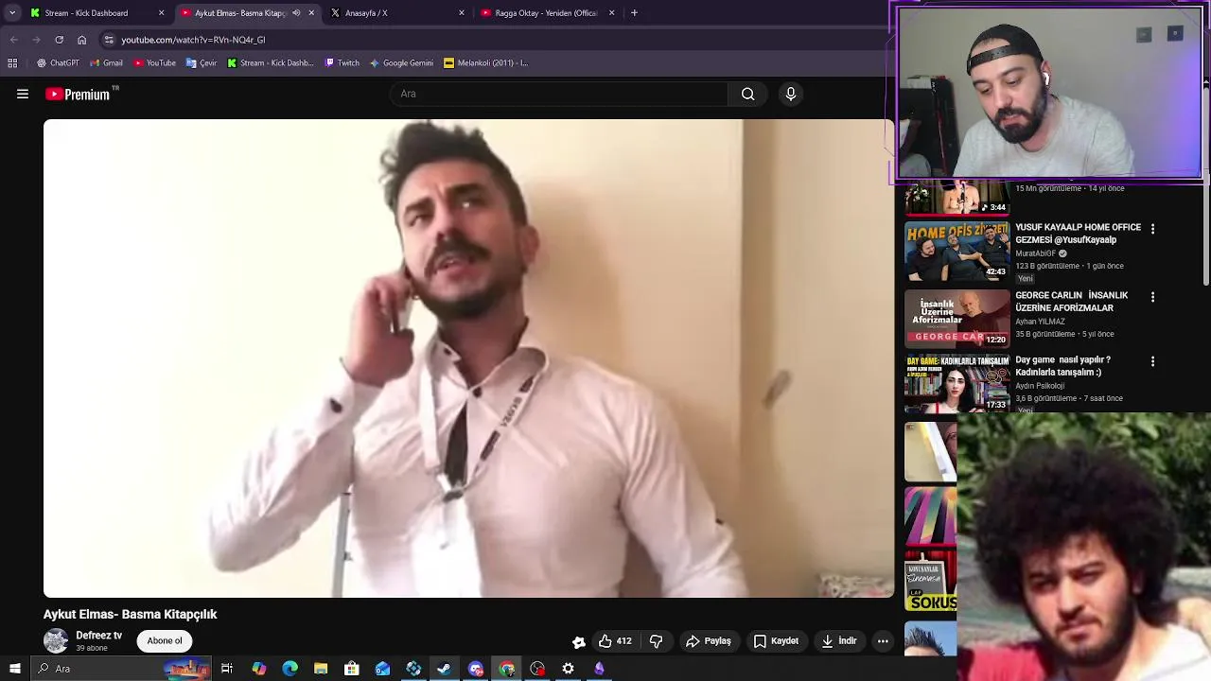
Task: Open the Twitch bookmark
Action: [x=342, y=63]
